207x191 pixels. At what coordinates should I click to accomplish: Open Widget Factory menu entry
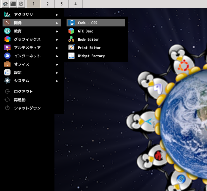pos(96,56)
